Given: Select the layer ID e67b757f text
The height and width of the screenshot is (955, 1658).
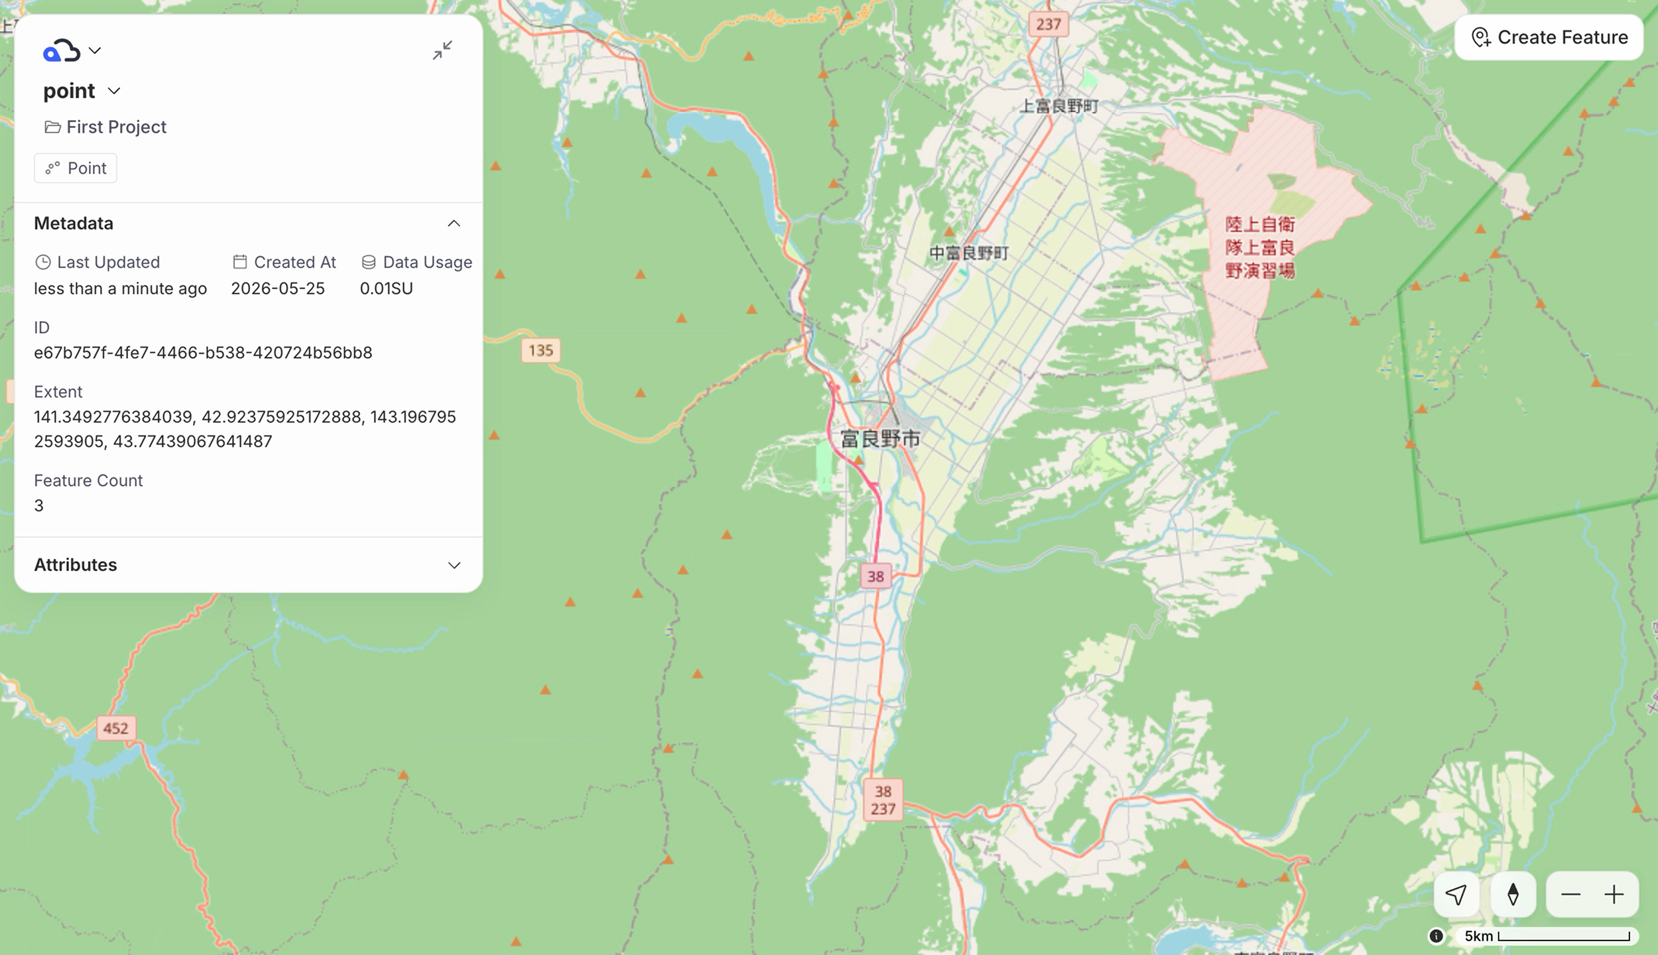Looking at the screenshot, I should [203, 352].
